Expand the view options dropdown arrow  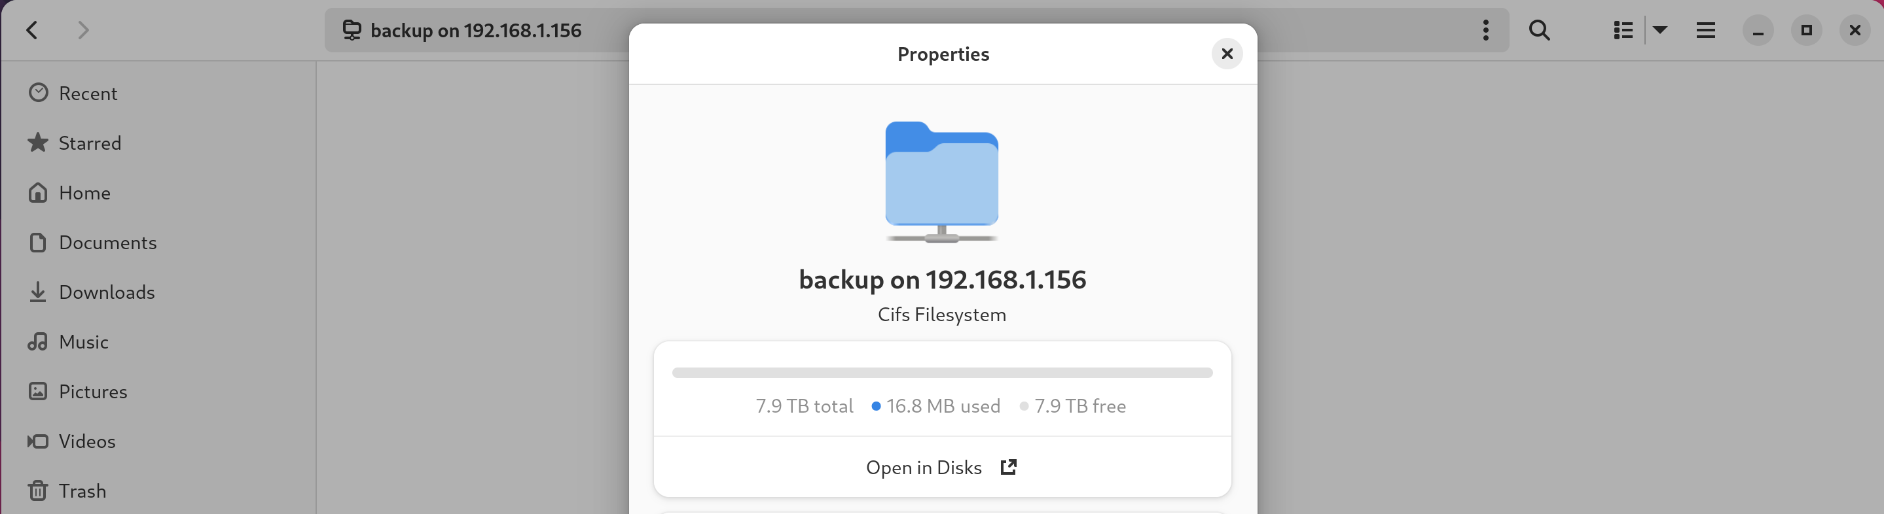point(1660,30)
